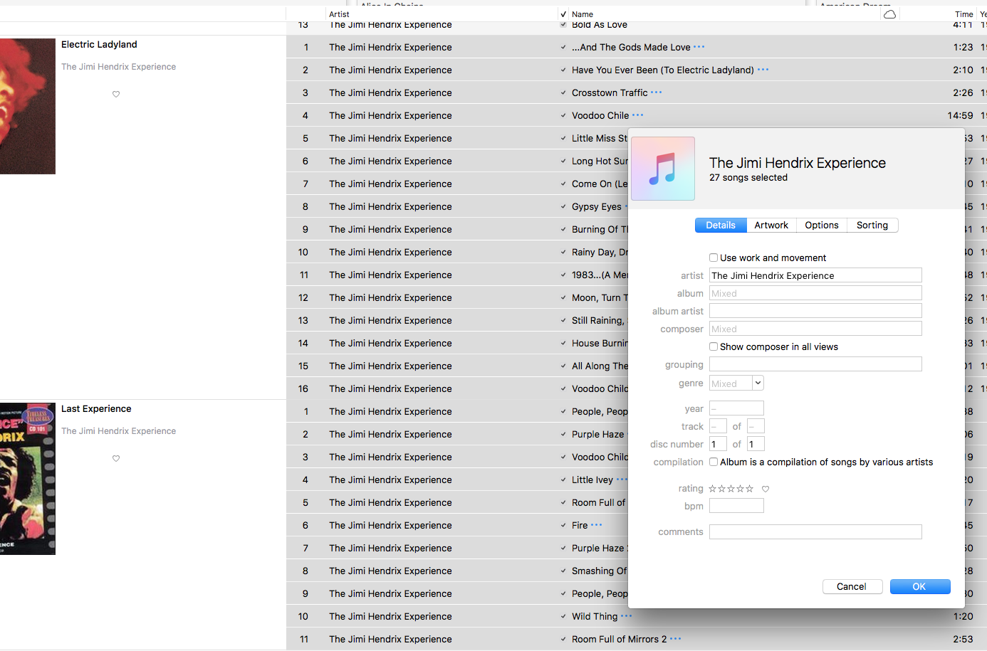This screenshot has height=651, width=987.
Task: Set rating to three stars
Action: 731,489
